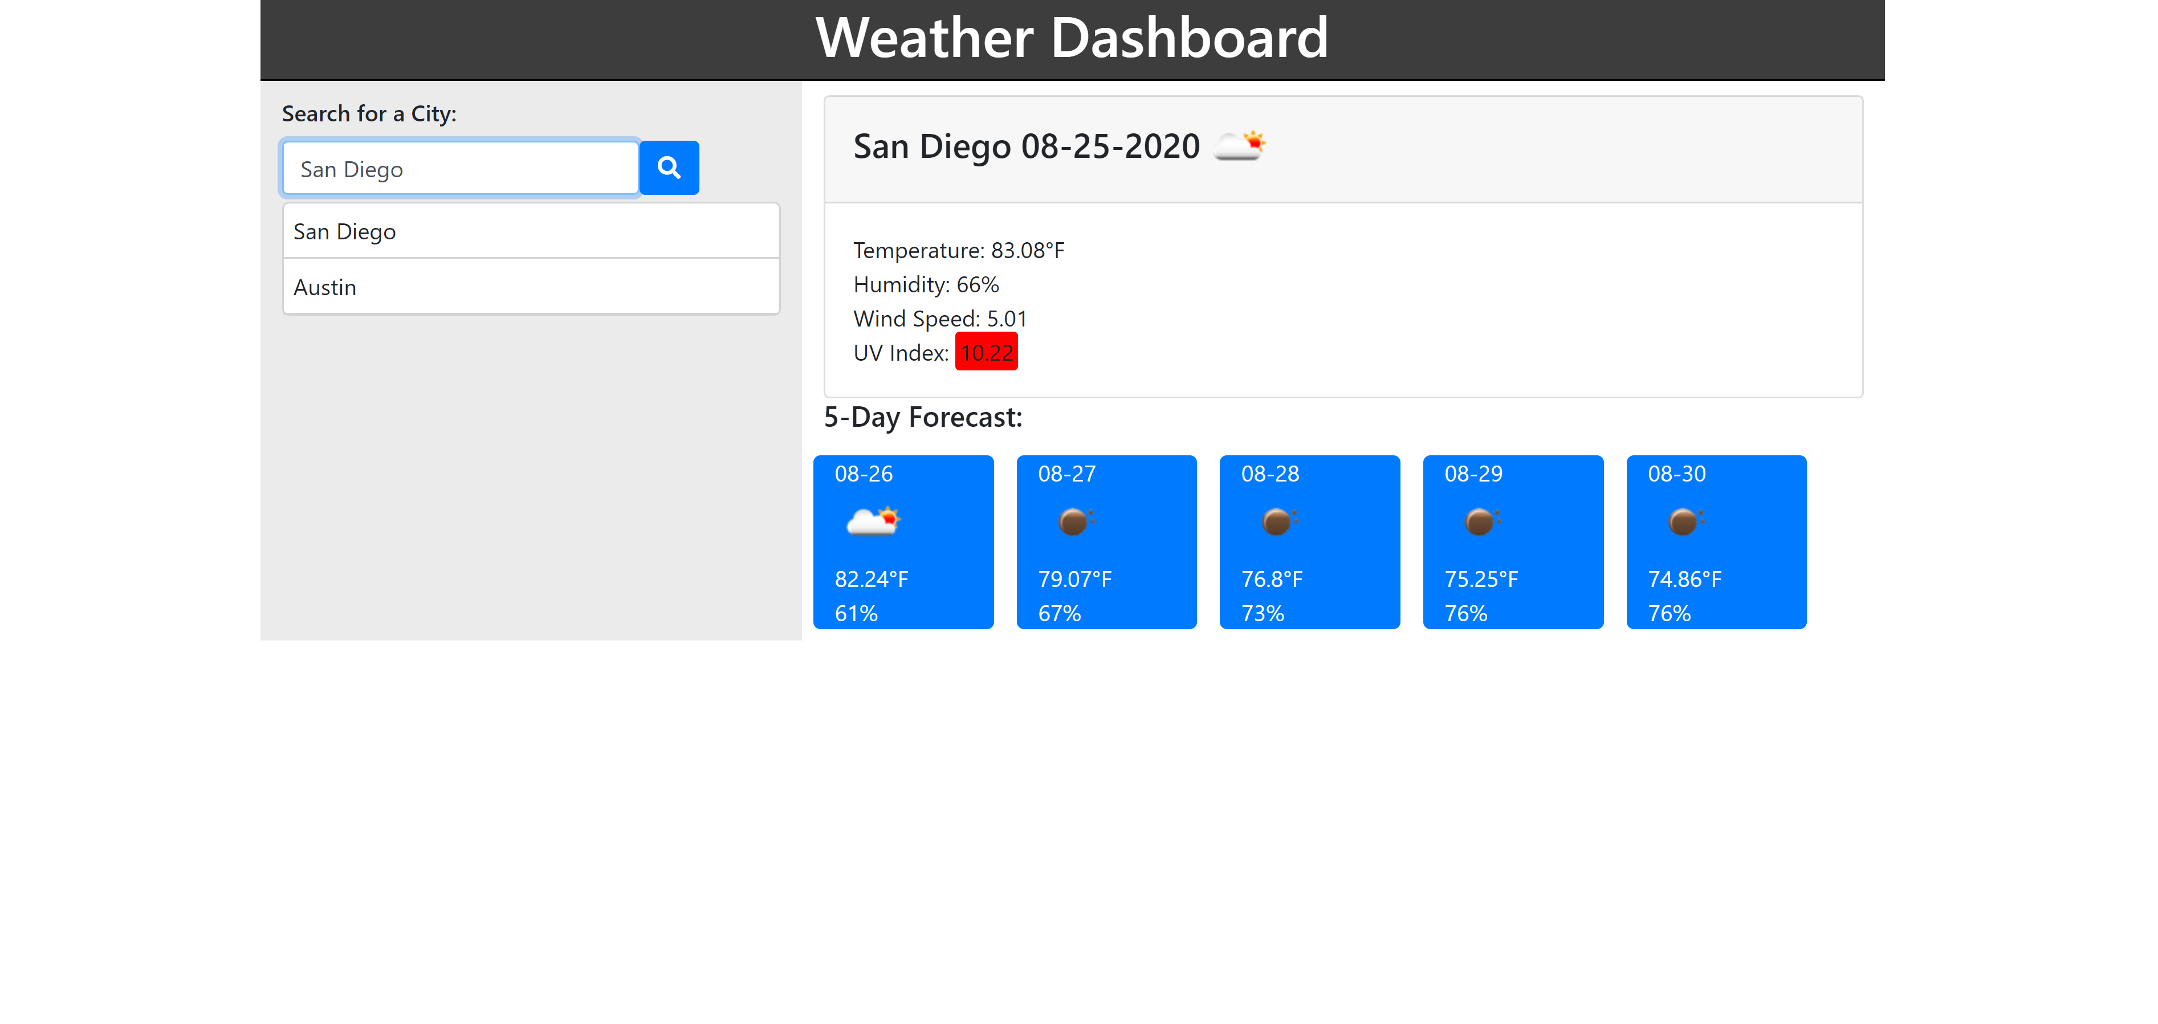Click the Temperature 83.08°F reading

[x=958, y=248]
